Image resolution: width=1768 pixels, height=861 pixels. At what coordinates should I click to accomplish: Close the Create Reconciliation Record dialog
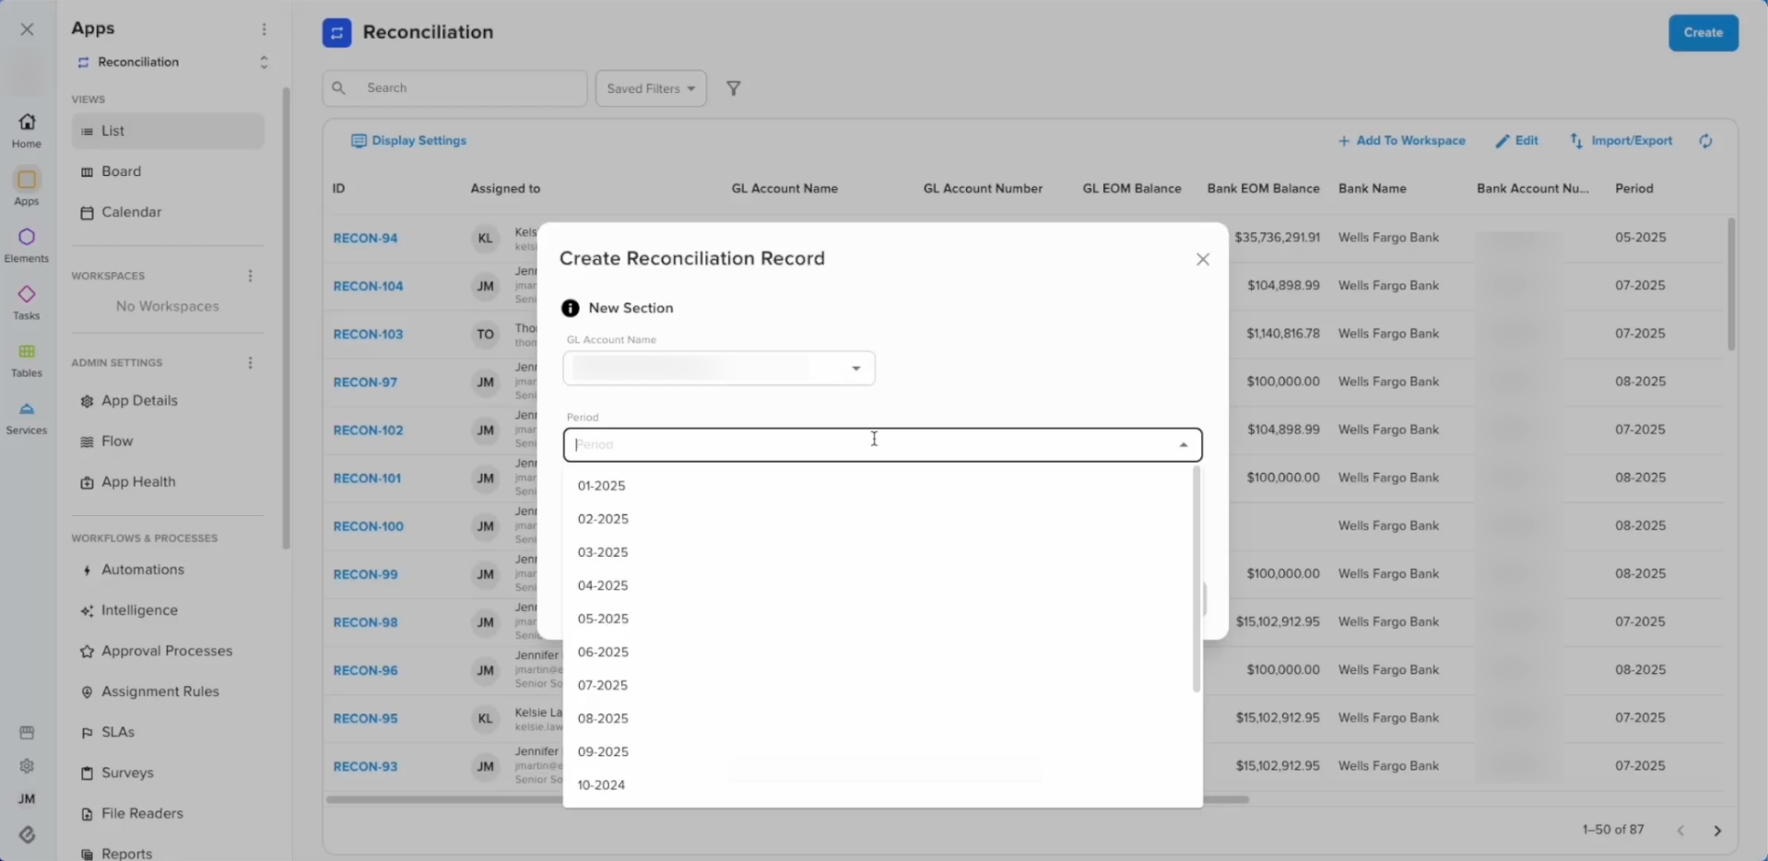[x=1202, y=260]
